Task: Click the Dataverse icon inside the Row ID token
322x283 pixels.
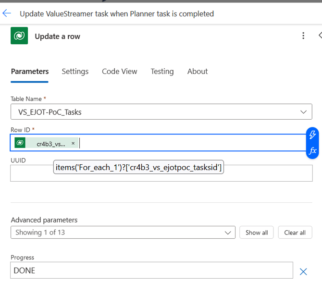Action: click(x=20, y=143)
